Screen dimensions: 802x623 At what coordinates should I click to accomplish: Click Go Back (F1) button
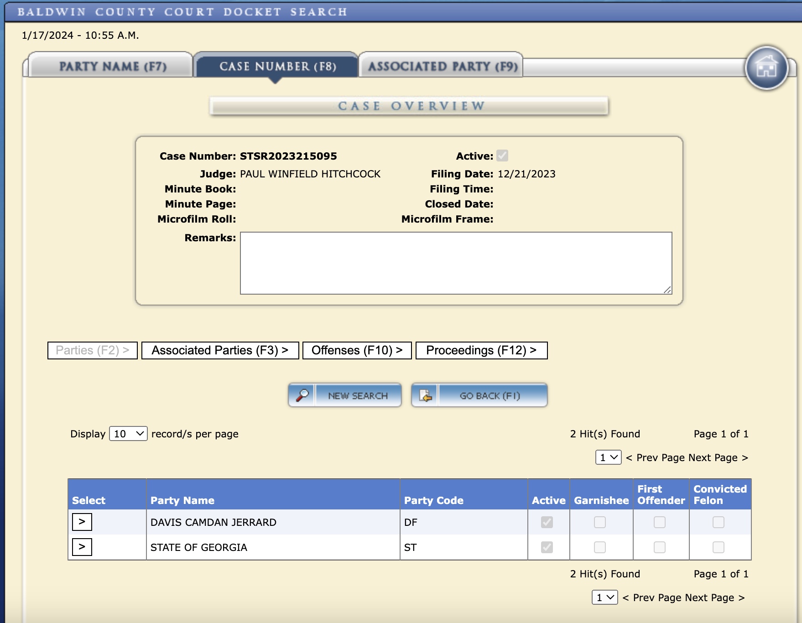(479, 395)
